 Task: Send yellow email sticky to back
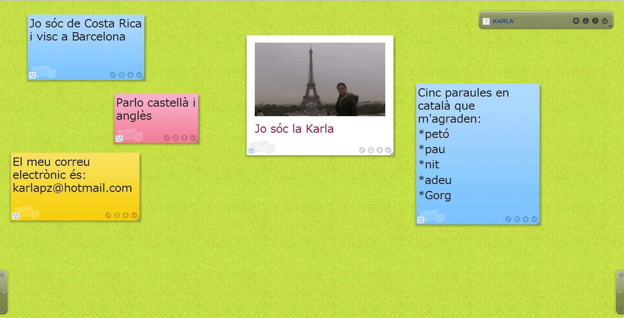click(126, 215)
